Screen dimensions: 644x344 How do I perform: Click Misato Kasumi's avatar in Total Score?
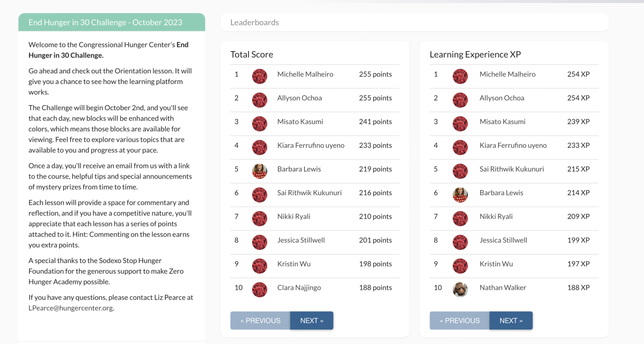[260, 124]
